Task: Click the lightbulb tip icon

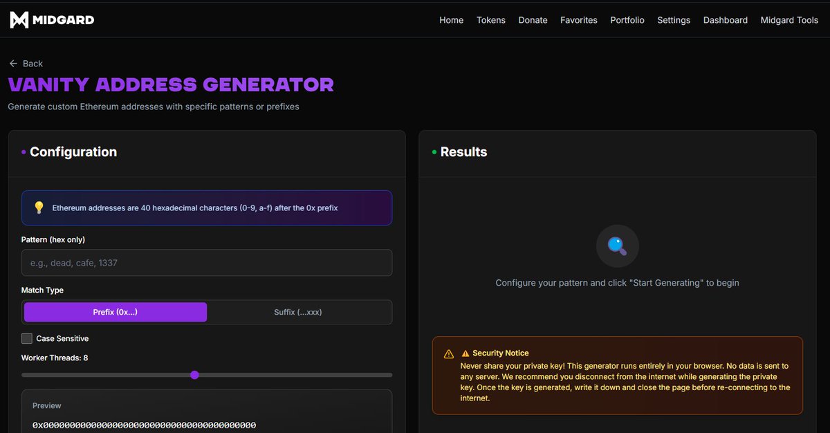Action: (39, 208)
